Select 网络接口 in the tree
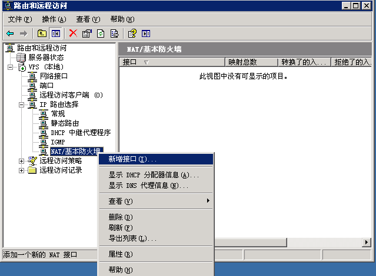 (x=54, y=76)
